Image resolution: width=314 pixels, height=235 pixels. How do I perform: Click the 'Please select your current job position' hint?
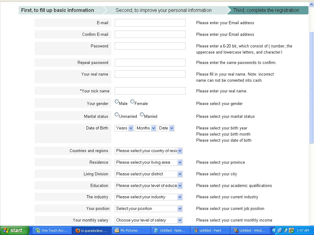point(230,208)
